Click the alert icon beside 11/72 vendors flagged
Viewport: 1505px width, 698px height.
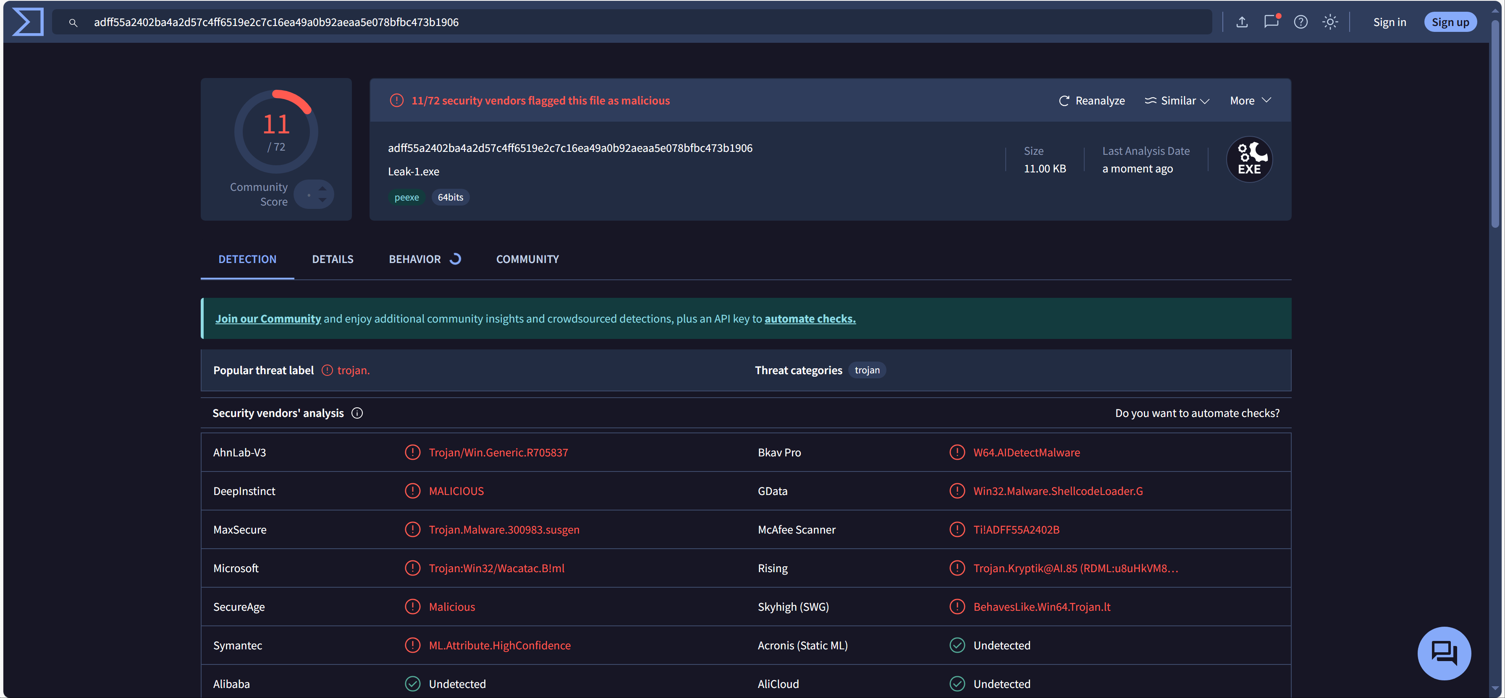click(397, 100)
